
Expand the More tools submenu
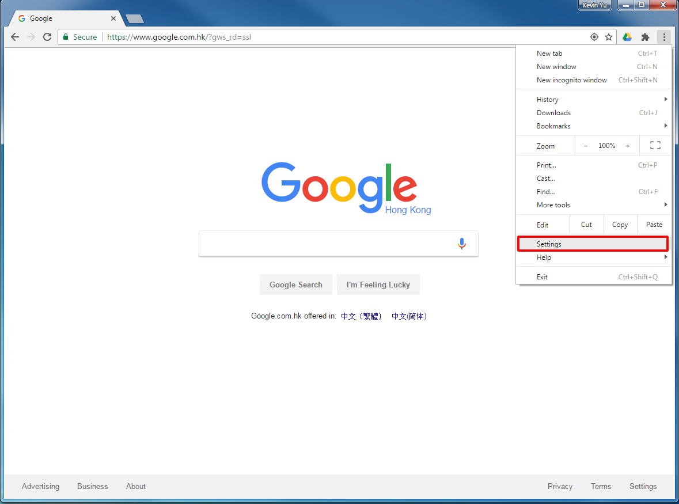pyautogui.click(x=594, y=205)
